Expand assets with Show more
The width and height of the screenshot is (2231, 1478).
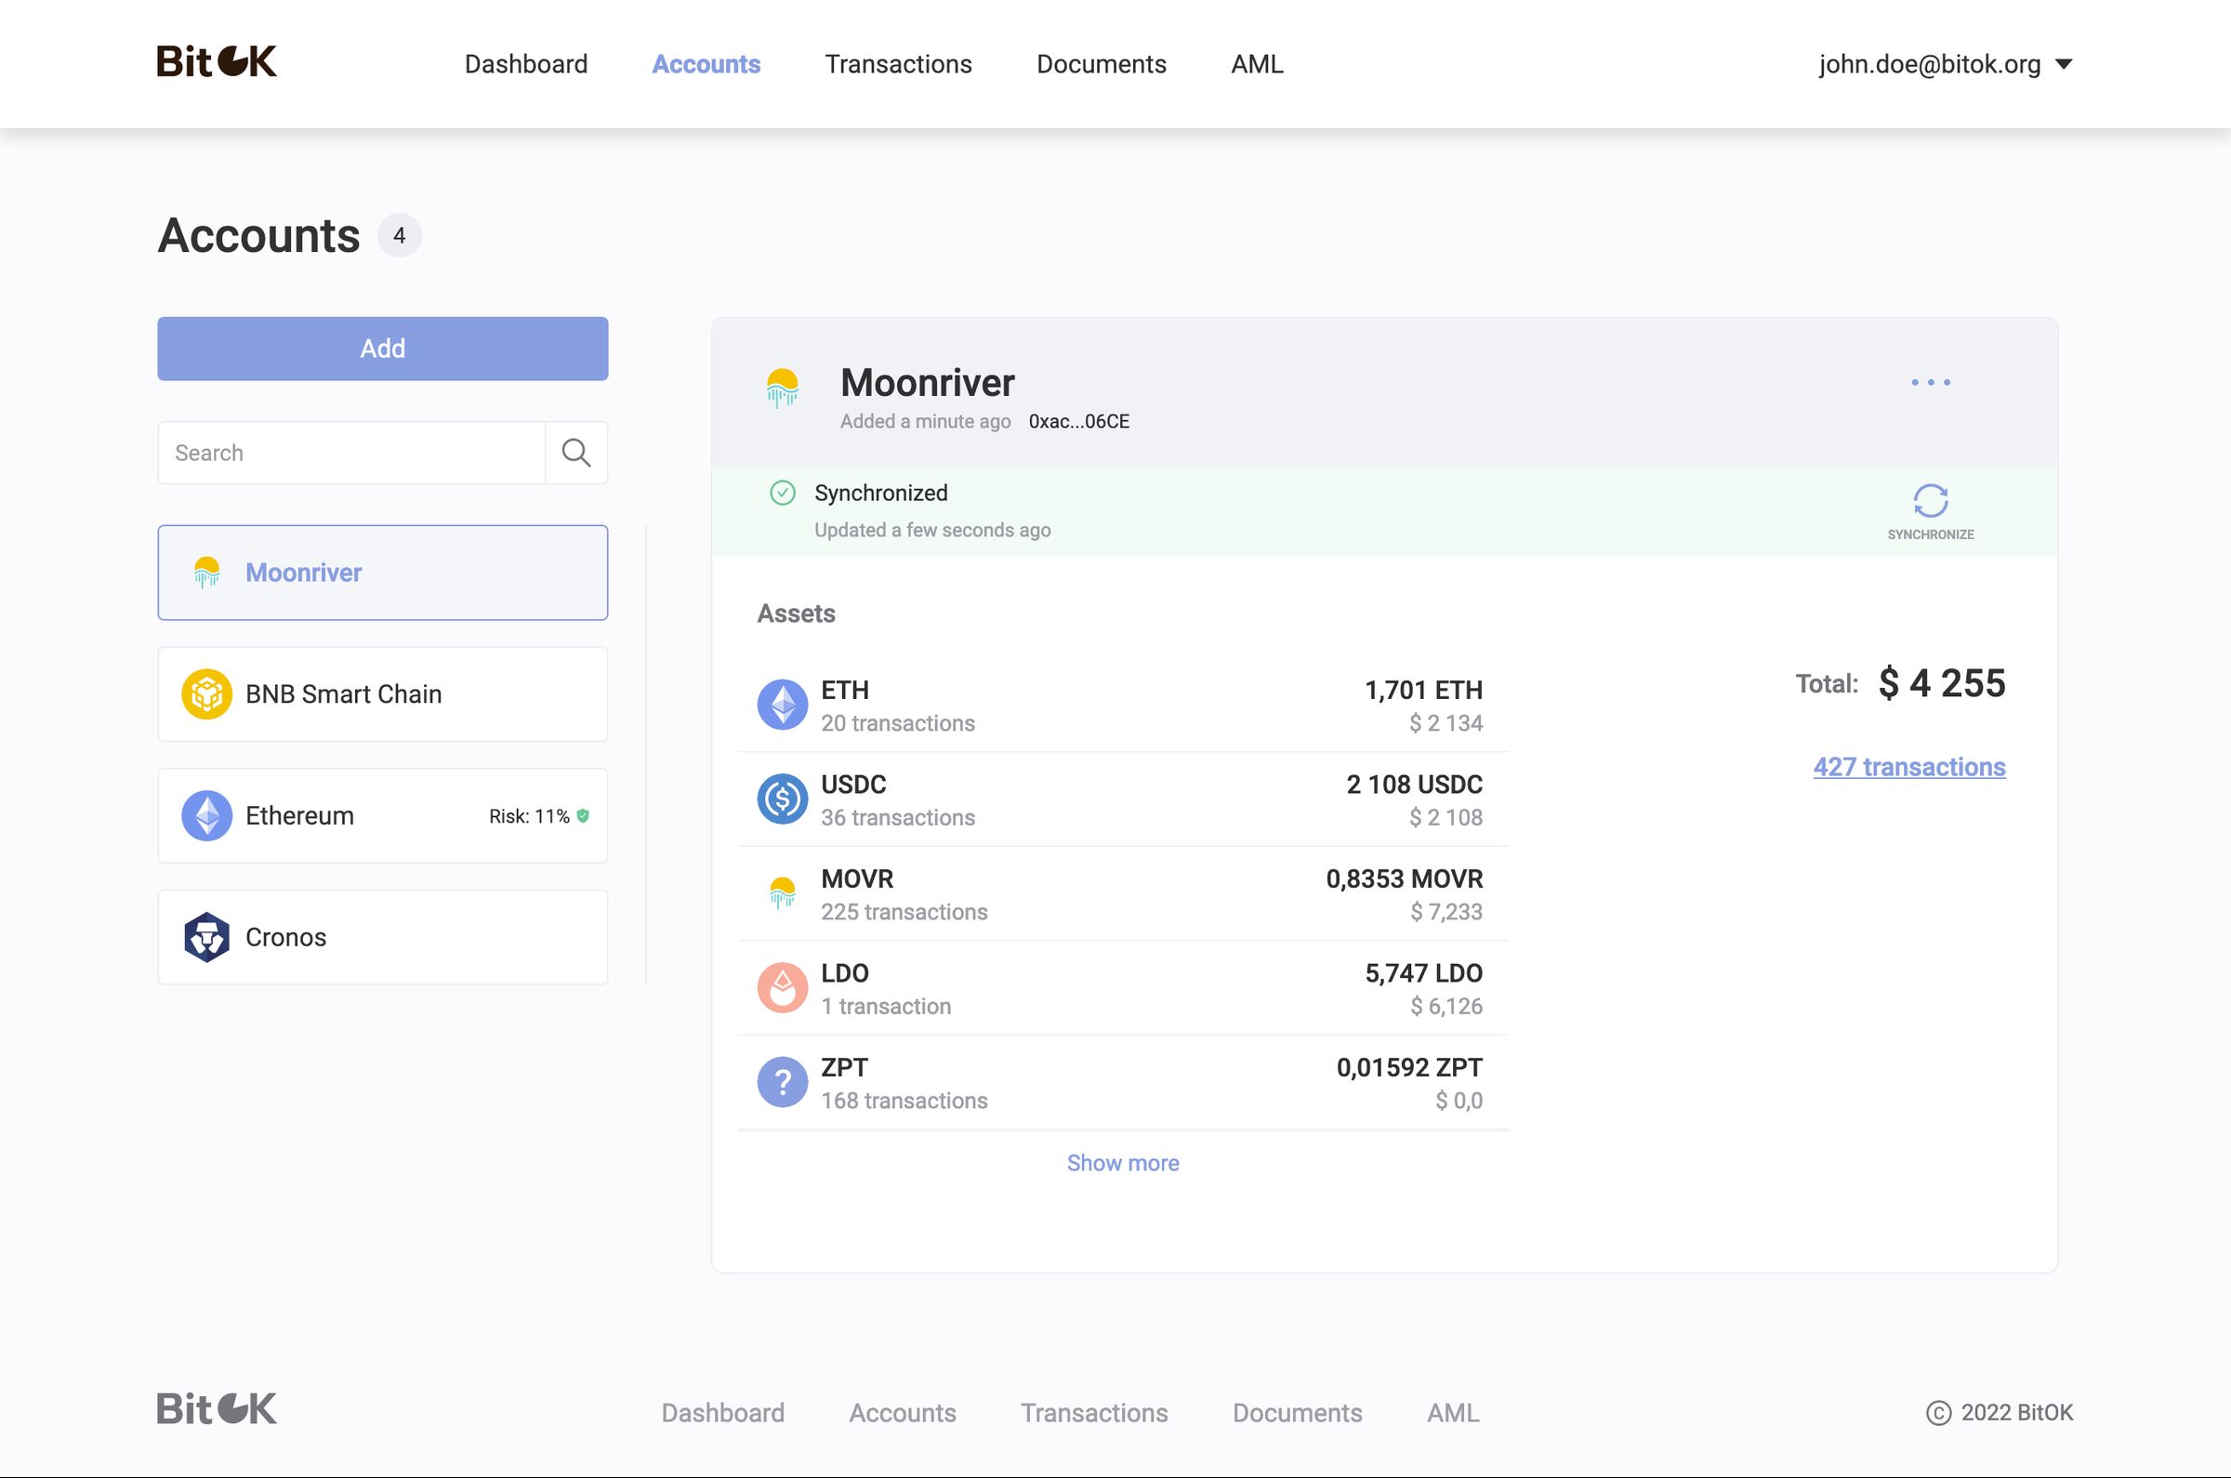point(1123,1162)
